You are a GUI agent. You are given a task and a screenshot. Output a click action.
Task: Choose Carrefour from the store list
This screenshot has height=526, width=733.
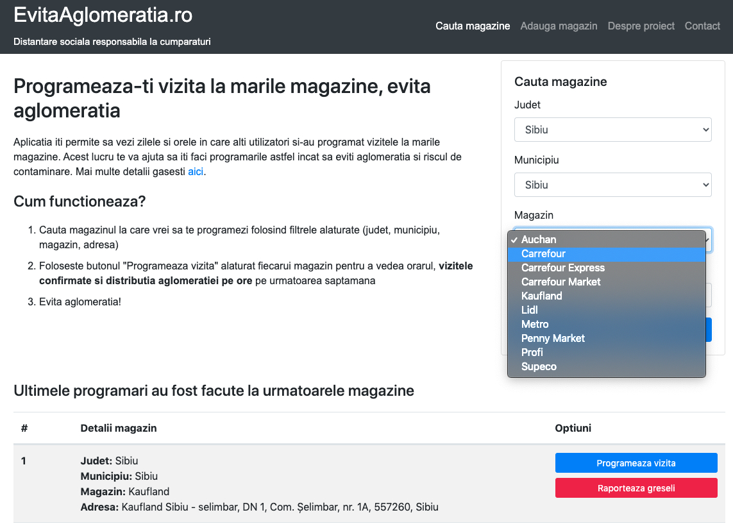pos(606,253)
